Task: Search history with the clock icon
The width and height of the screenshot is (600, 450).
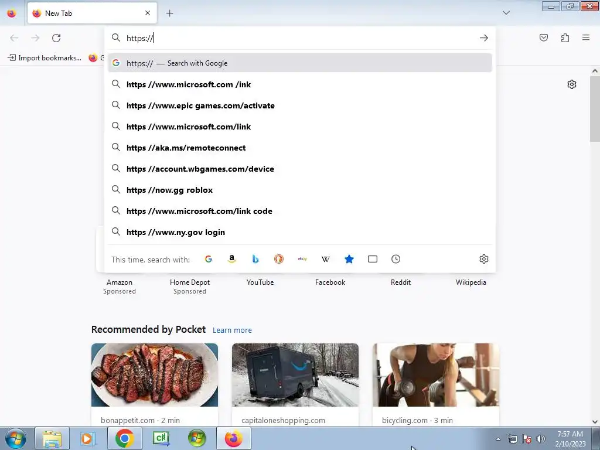Action: click(396, 259)
